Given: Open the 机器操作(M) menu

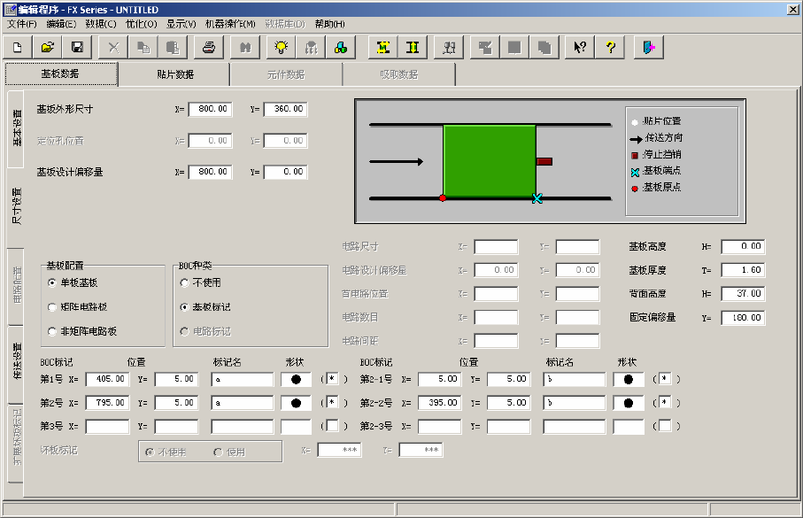Looking at the screenshot, I should pos(229,23).
